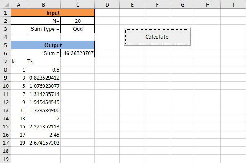Select the cell with value 2.674157303
246x163 pixels.
click(43, 143)
